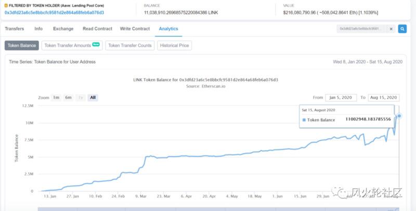Viewport: 416px width, 211px height.
Task: Click the '9. Mar' x-axis label
Action: click(141, 196)
